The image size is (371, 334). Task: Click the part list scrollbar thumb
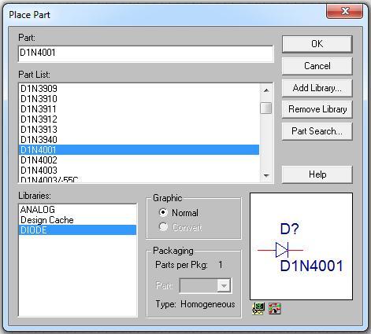coord(266,108)
